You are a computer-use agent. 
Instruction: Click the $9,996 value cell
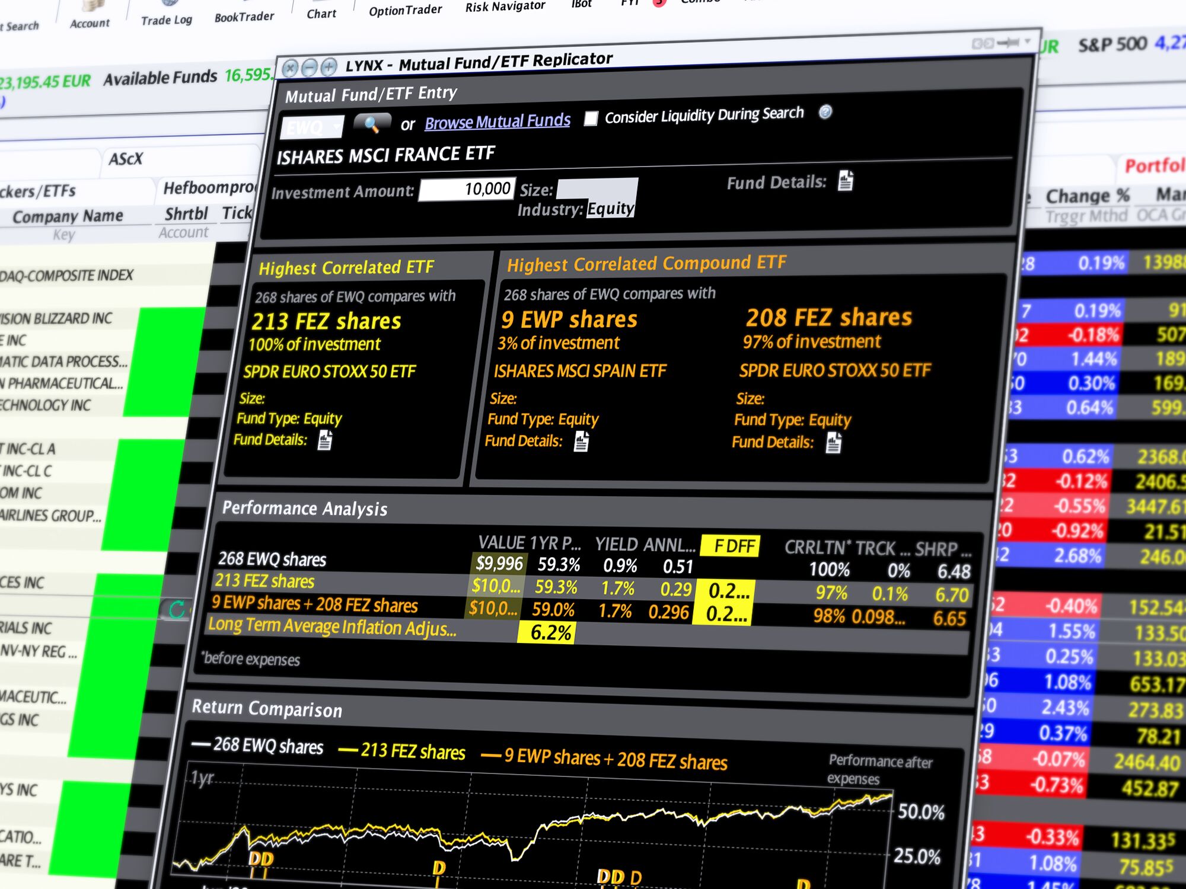point(499,563)
